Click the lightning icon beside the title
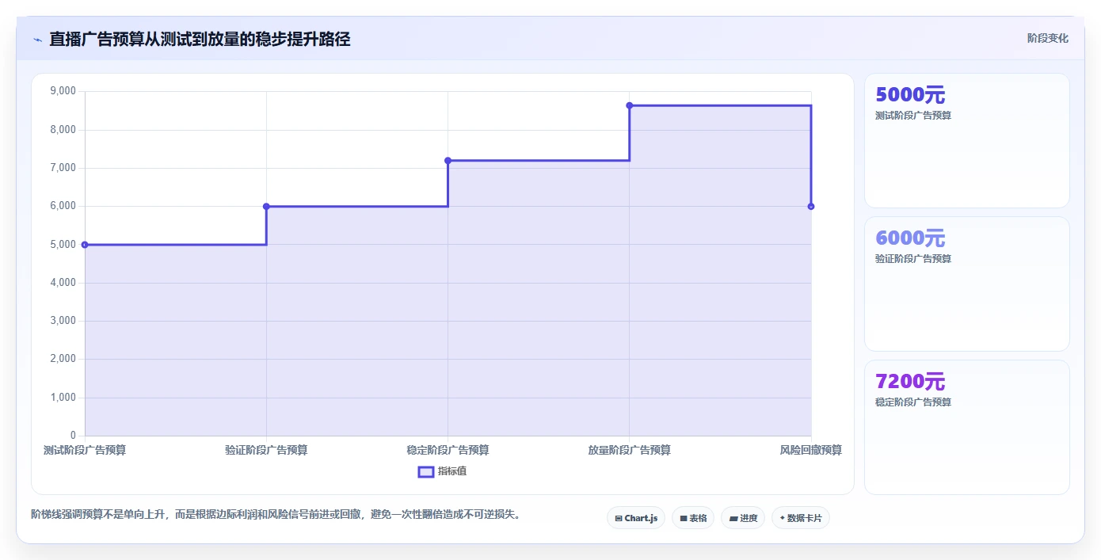This screenshot has width=1101, height=560. (37, 40)
